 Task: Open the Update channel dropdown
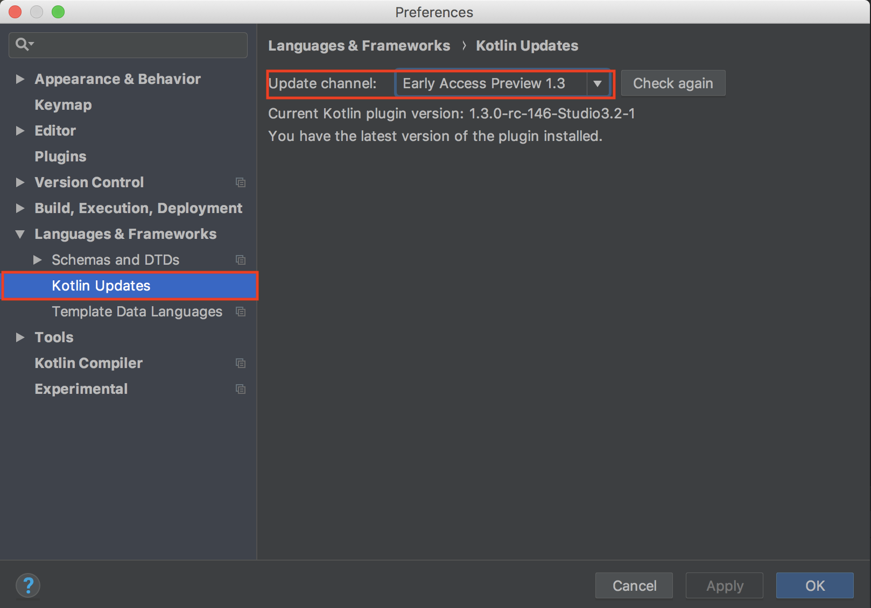coord(597,83)
